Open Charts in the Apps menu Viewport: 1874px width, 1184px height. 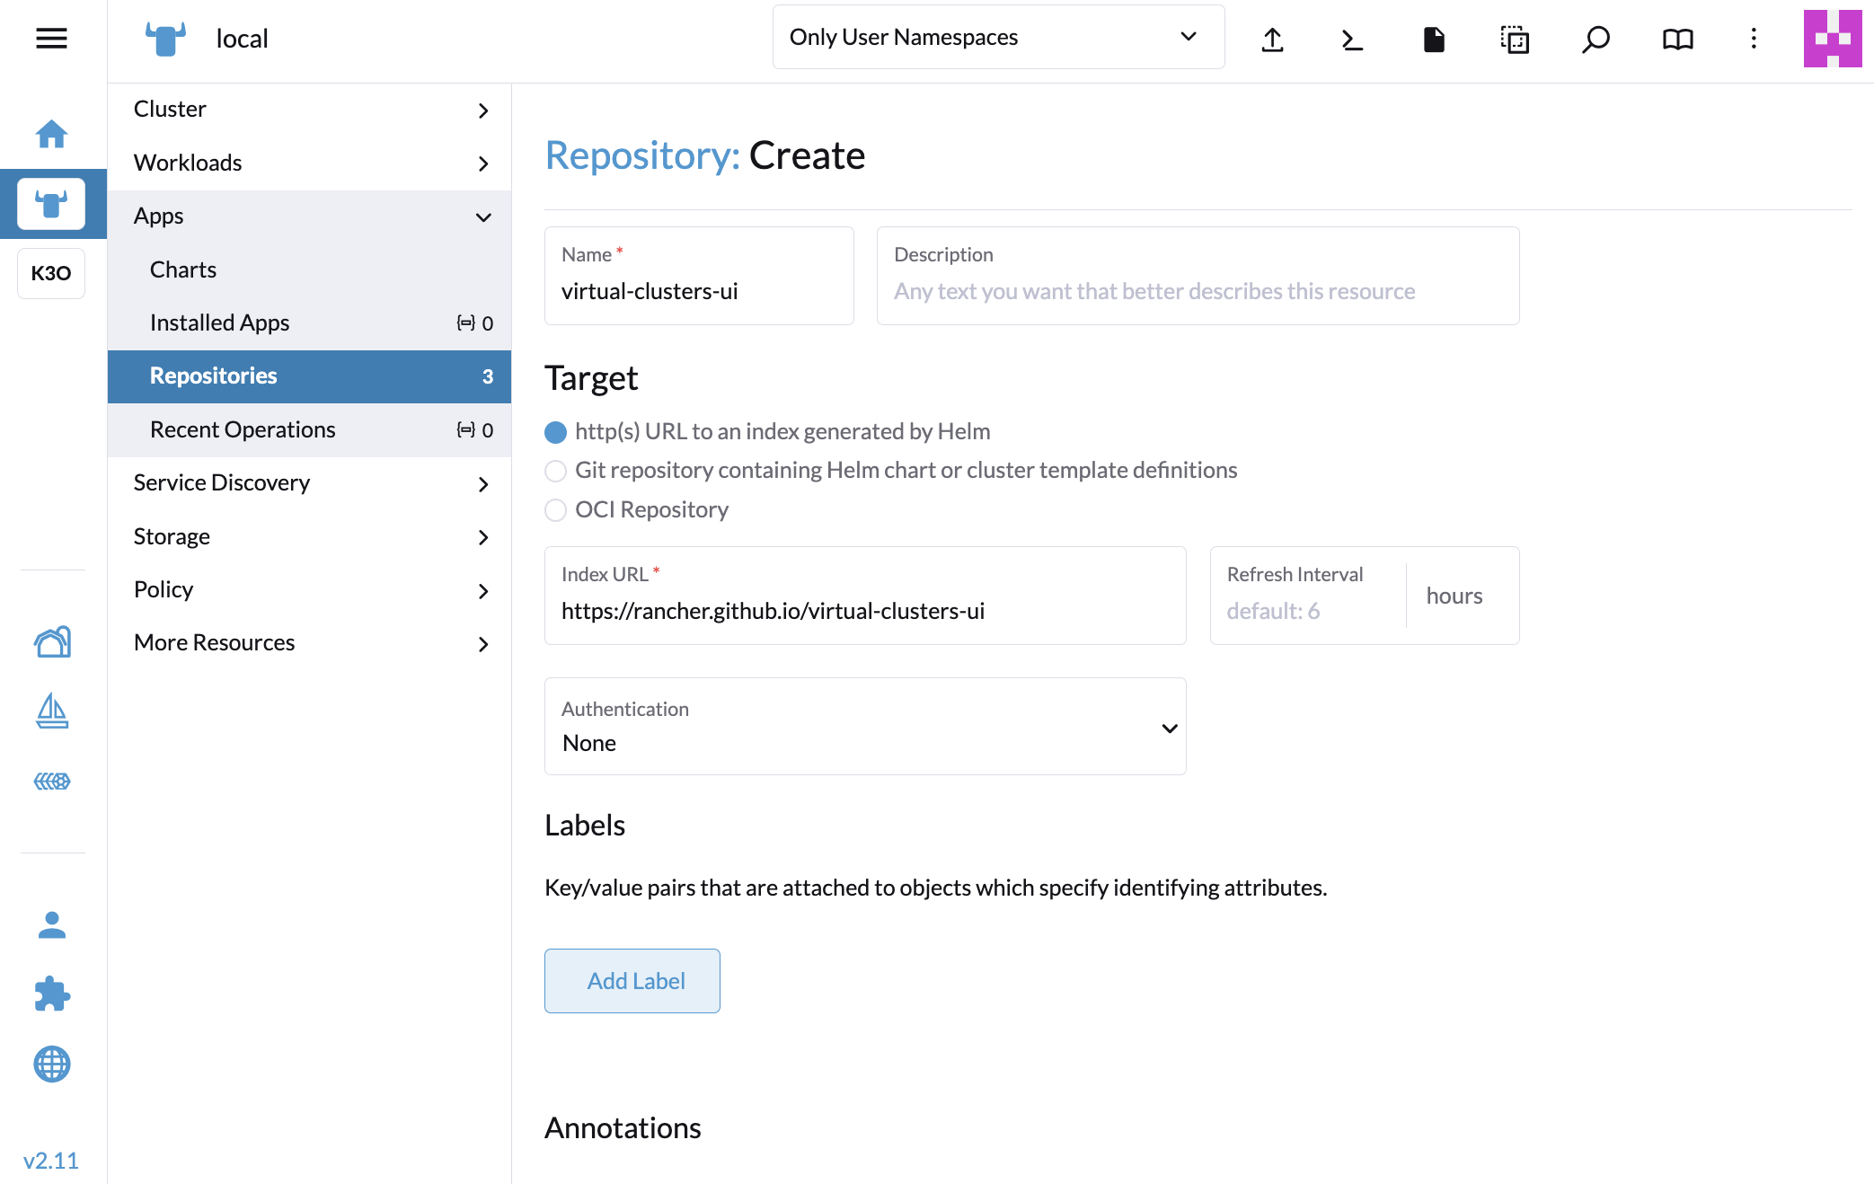point(183,269)
